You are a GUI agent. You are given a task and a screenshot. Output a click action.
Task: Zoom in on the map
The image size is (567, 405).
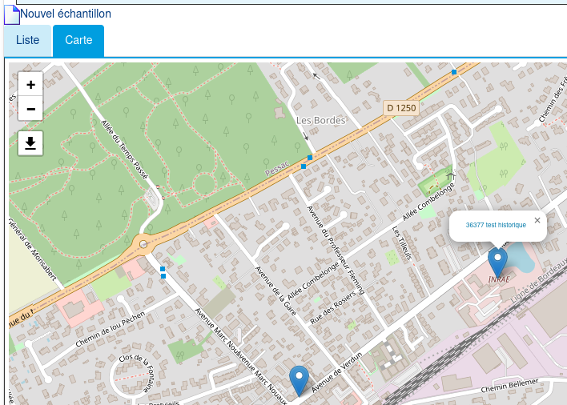(x=30, y=85)
